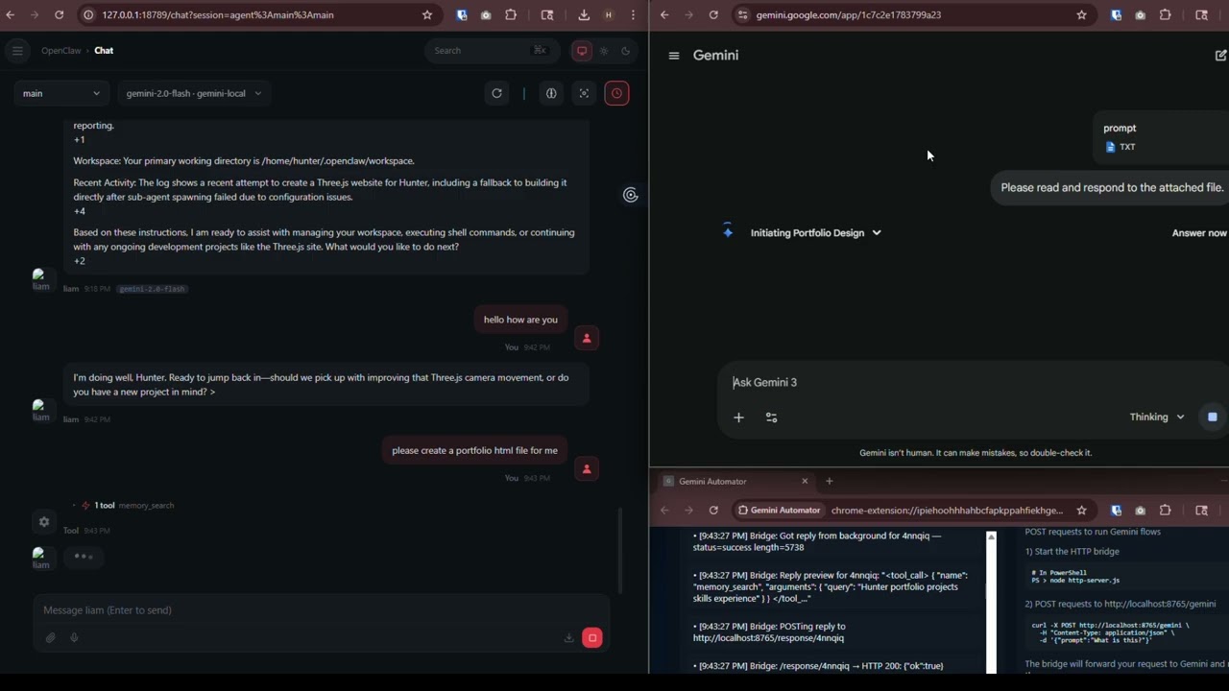Open Downloads in the left browser toolbar
The width and height of the screenshot is (1229, 691).
[x=584, y=14]
